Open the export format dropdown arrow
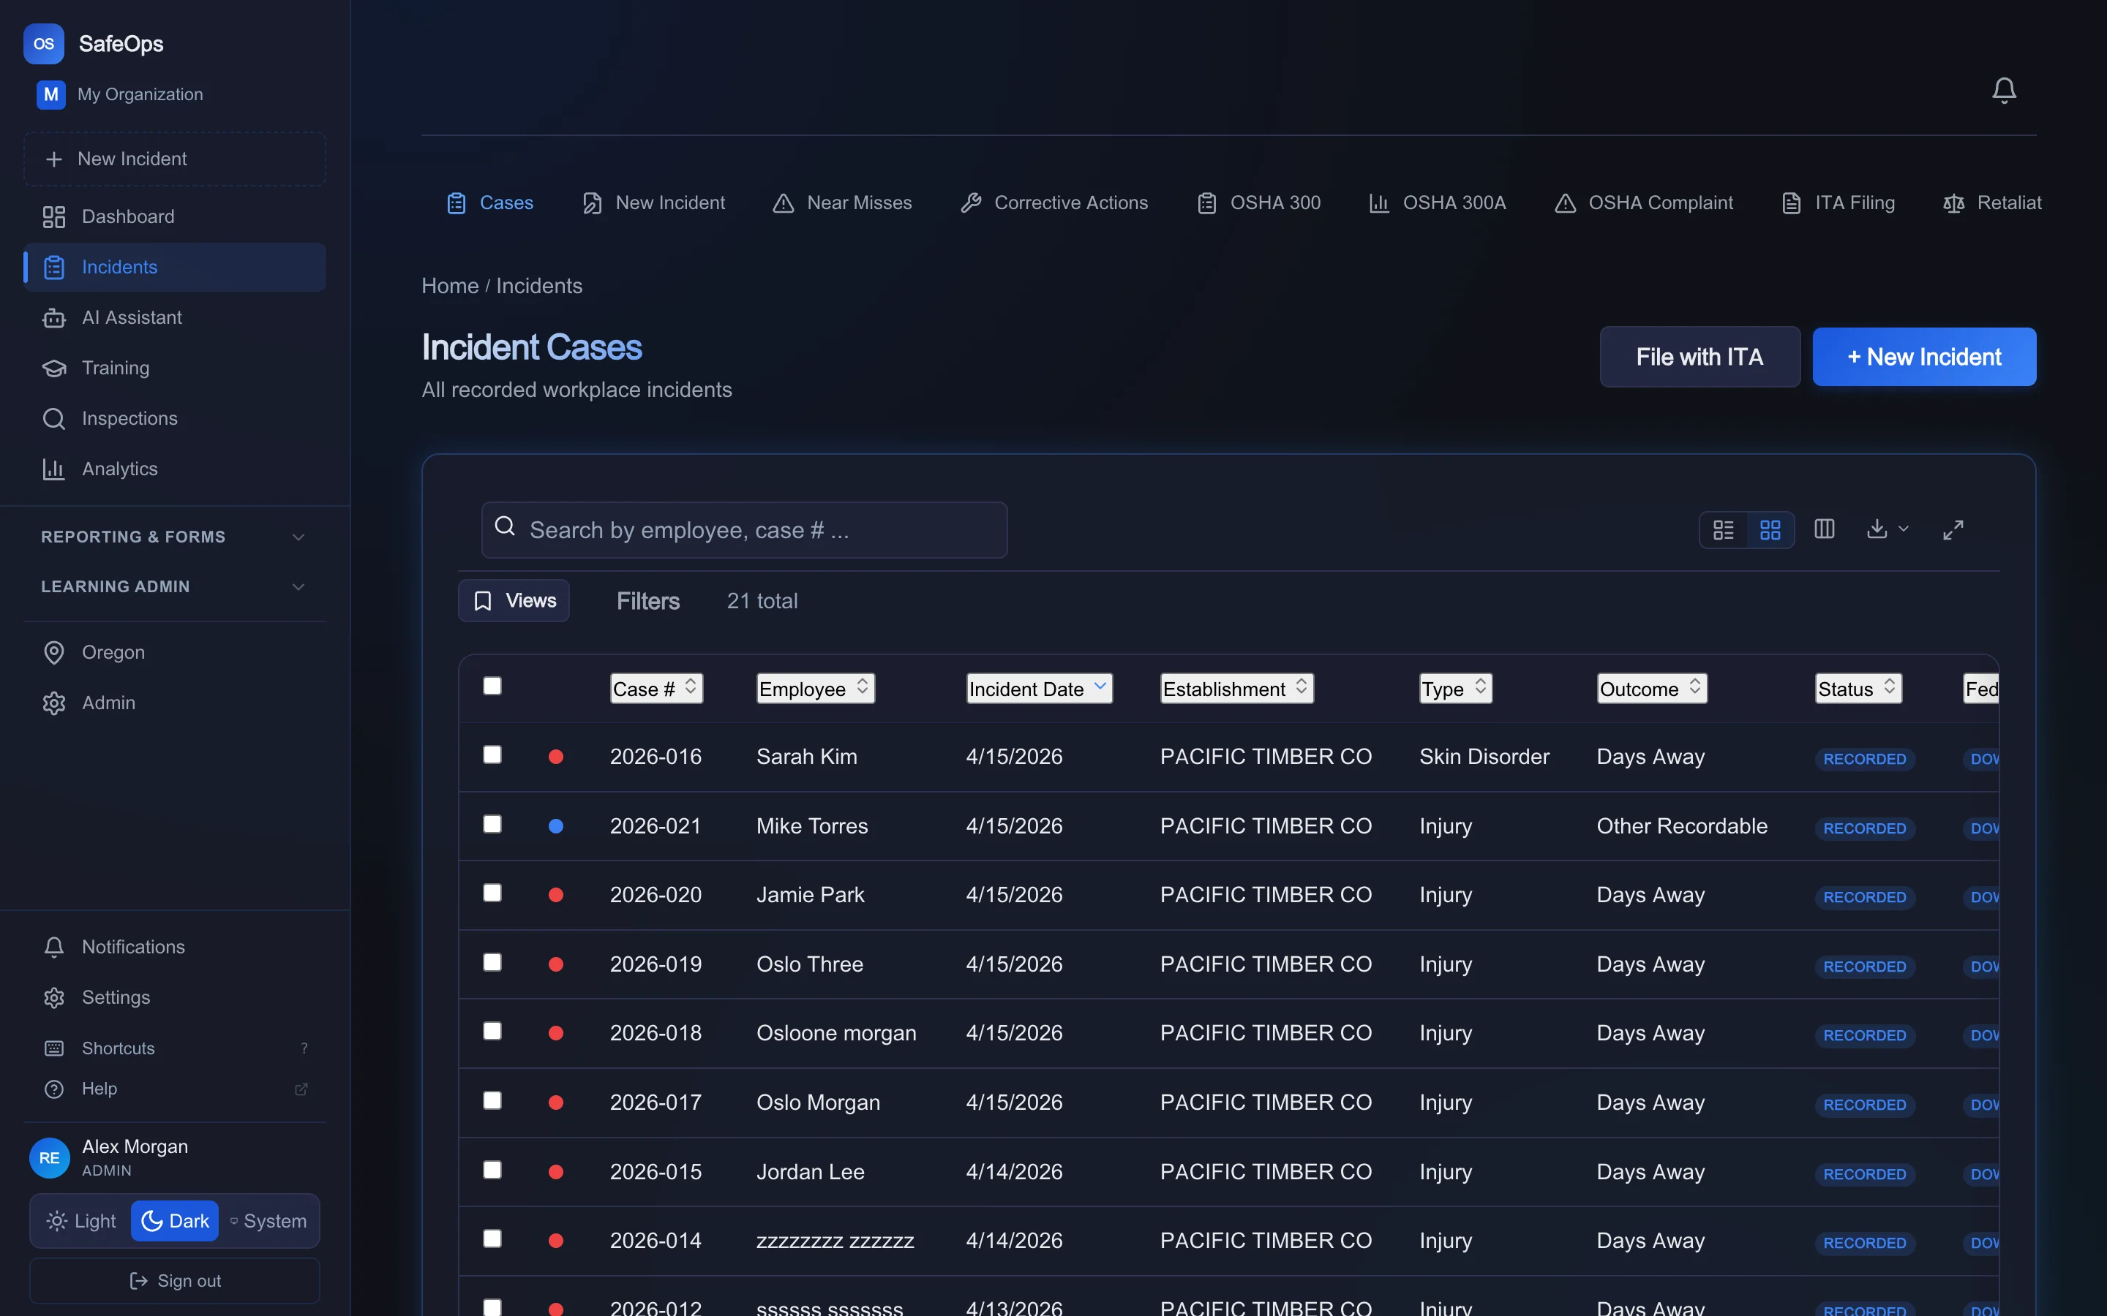The height and width of the screenshot is (1316, 2107). click(1902, 529)
